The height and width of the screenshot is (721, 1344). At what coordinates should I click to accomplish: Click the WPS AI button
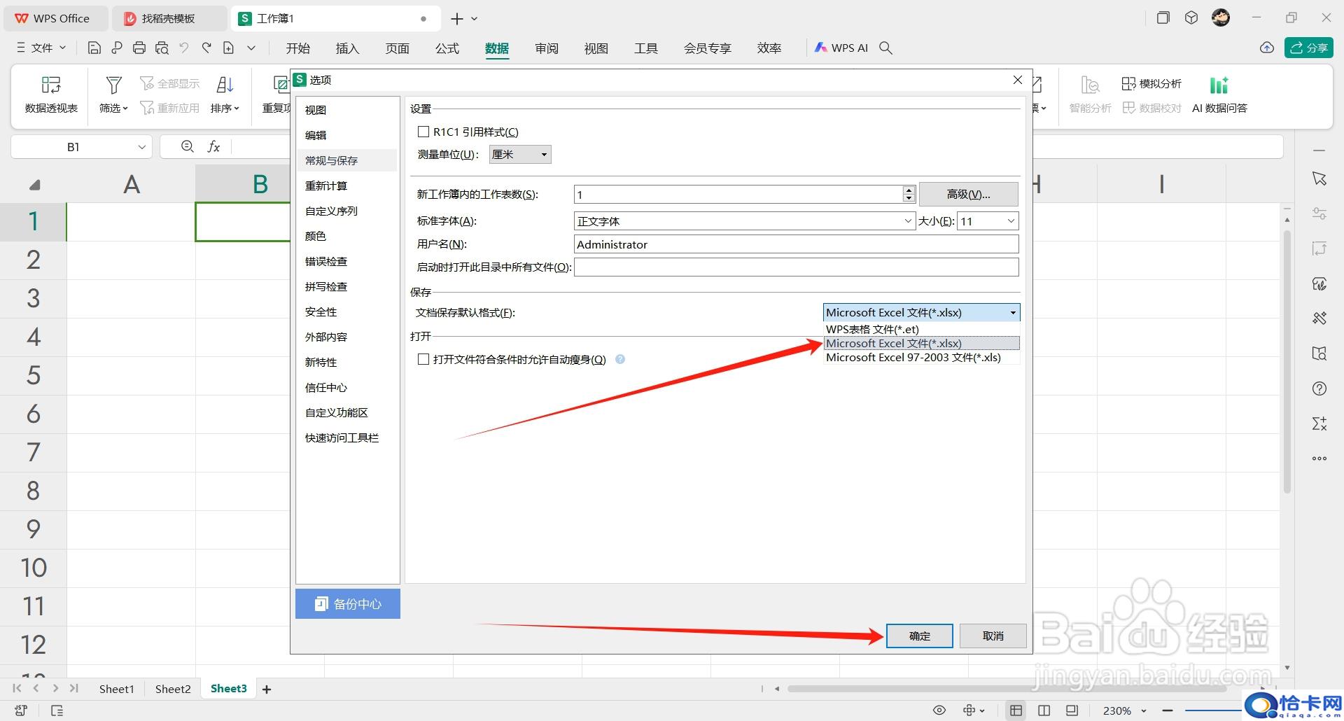click(x=841, y=48)
